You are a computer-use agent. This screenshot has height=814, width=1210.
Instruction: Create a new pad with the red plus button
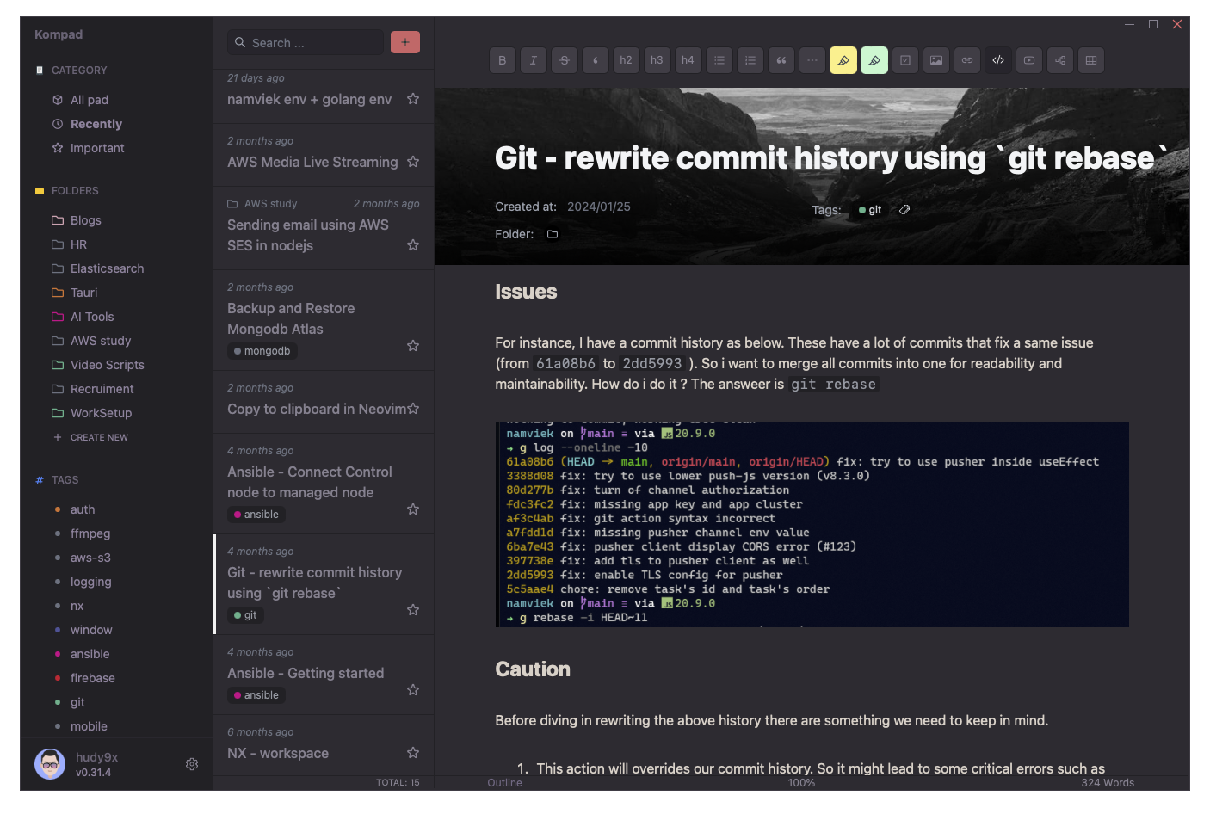(x=405, y=42)
